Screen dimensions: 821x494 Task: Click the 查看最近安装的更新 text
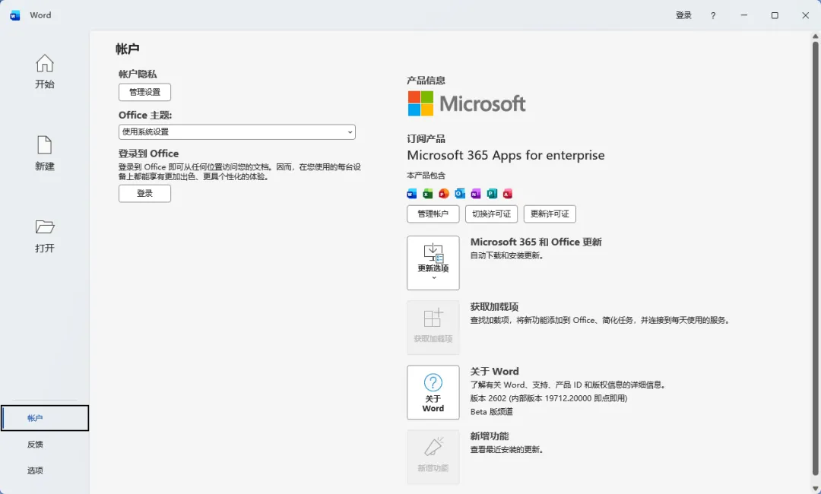[507, 449]
